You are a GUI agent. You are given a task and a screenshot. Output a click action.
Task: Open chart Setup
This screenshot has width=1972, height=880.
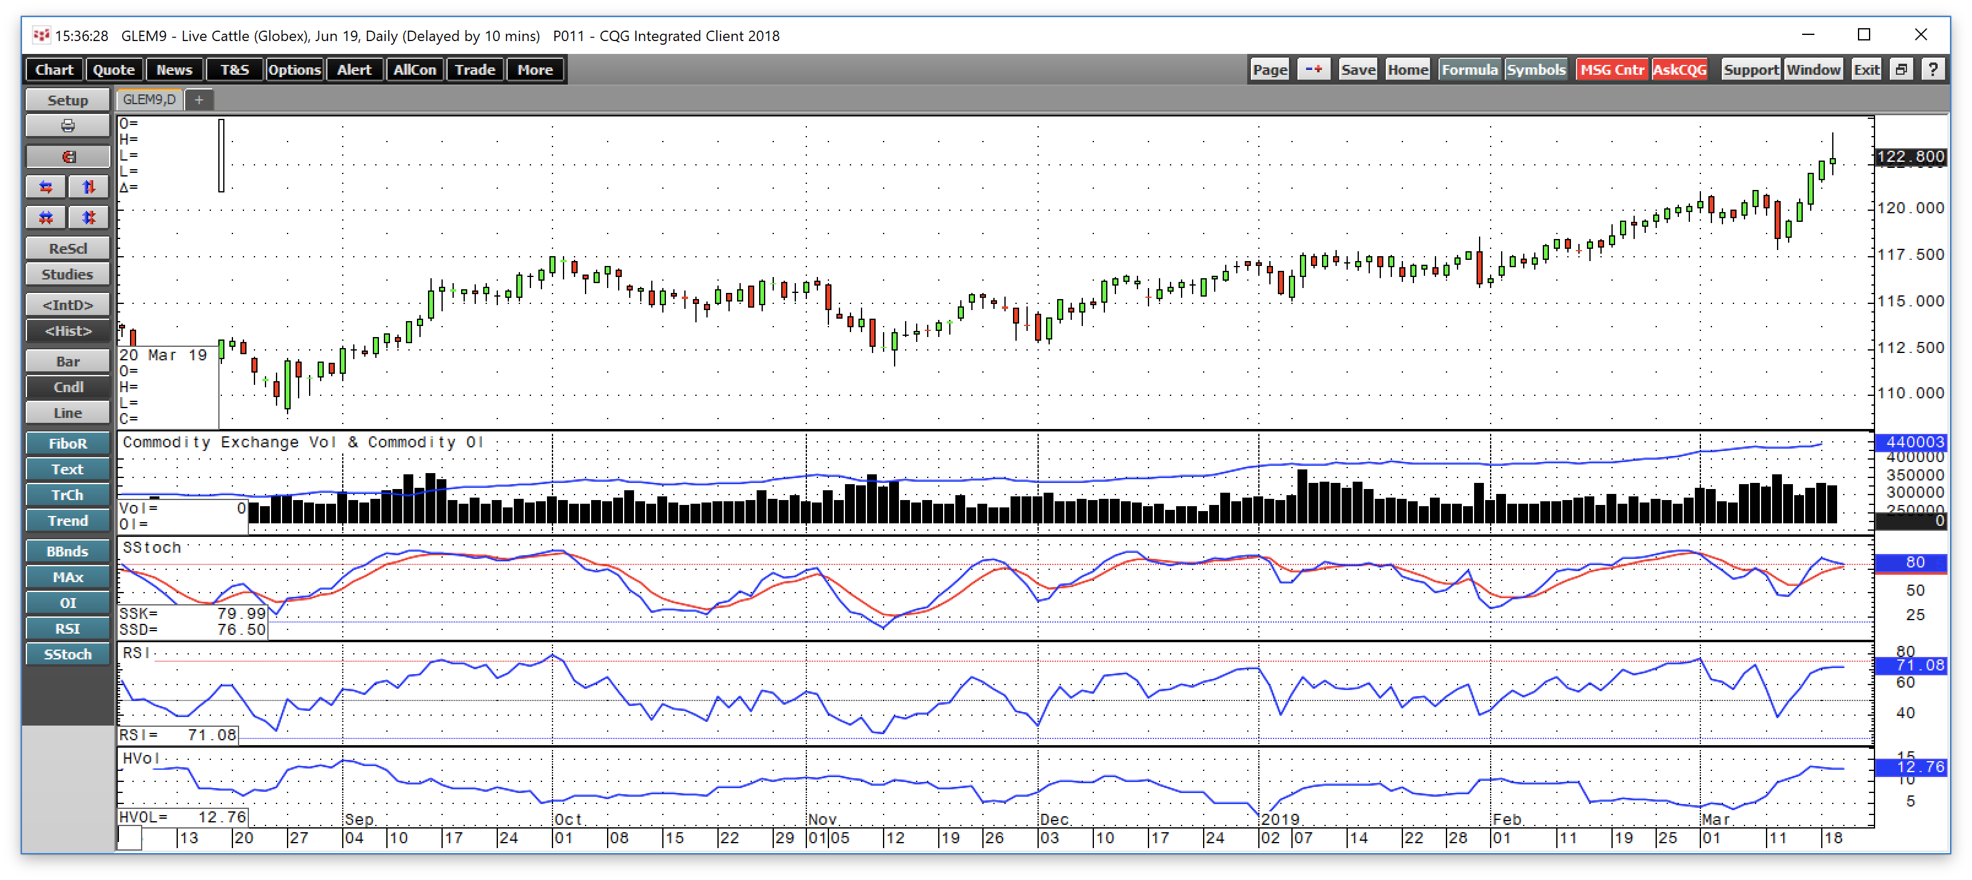click(x=67, y=101)
